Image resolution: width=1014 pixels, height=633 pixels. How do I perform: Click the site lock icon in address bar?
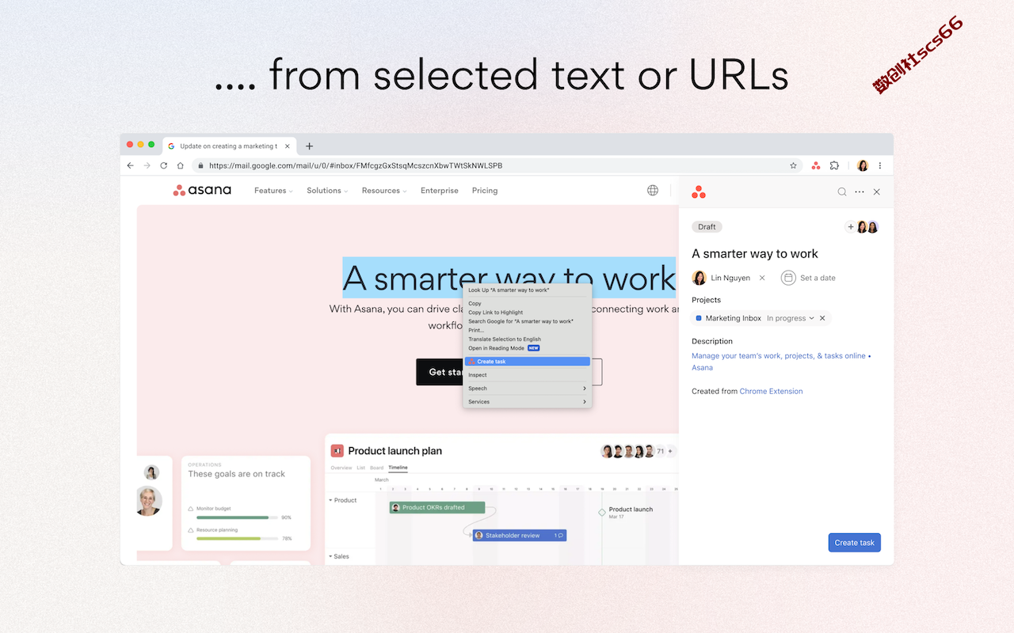pyautogui.click(x=200, y=166)
